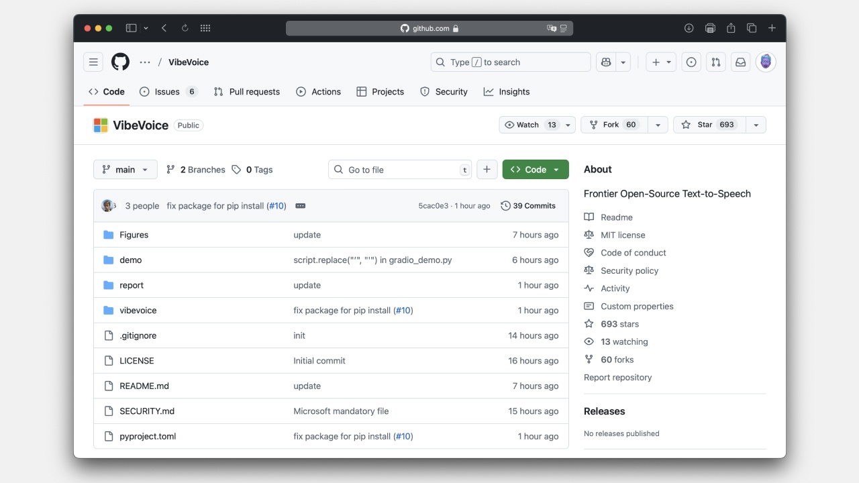Open the demo folder
This screenshot has height=483, width=859.
tap(131, 260)
